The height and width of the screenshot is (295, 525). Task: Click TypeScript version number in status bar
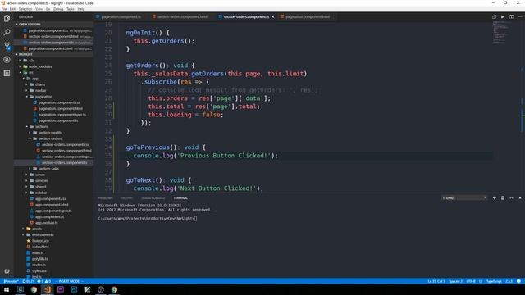click(x=509, y=281)
